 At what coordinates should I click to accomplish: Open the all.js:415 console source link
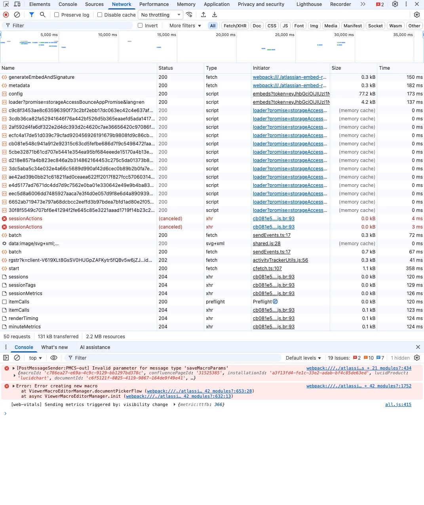[x=398, y=405]
